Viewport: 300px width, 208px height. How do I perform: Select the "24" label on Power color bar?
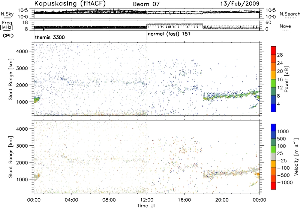pyautogui.click(x=280, y=63)
